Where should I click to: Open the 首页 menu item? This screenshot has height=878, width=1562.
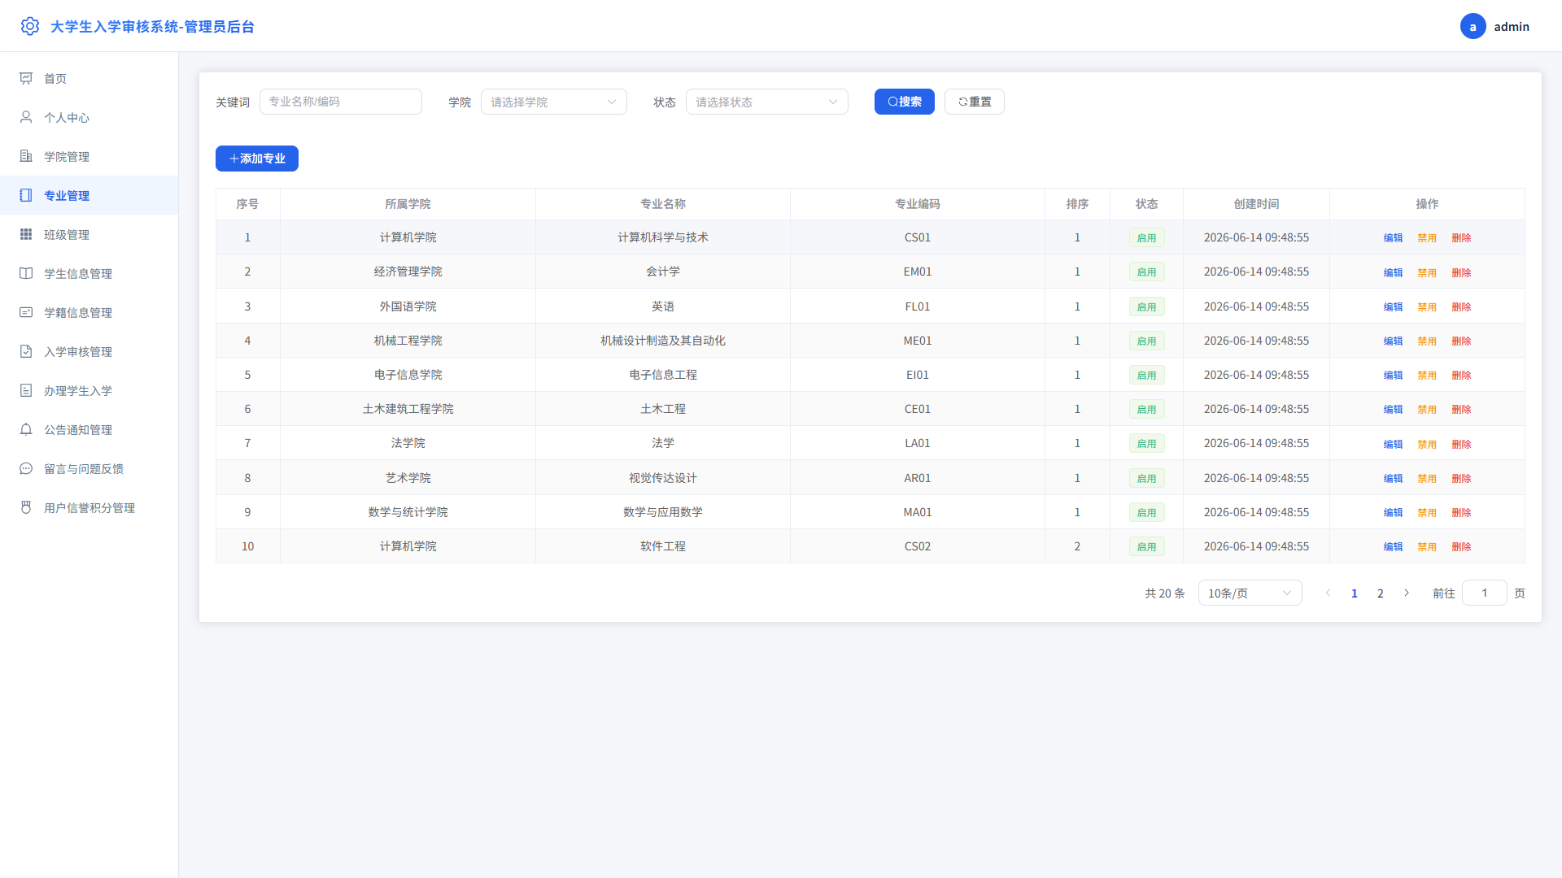[89, 78]
